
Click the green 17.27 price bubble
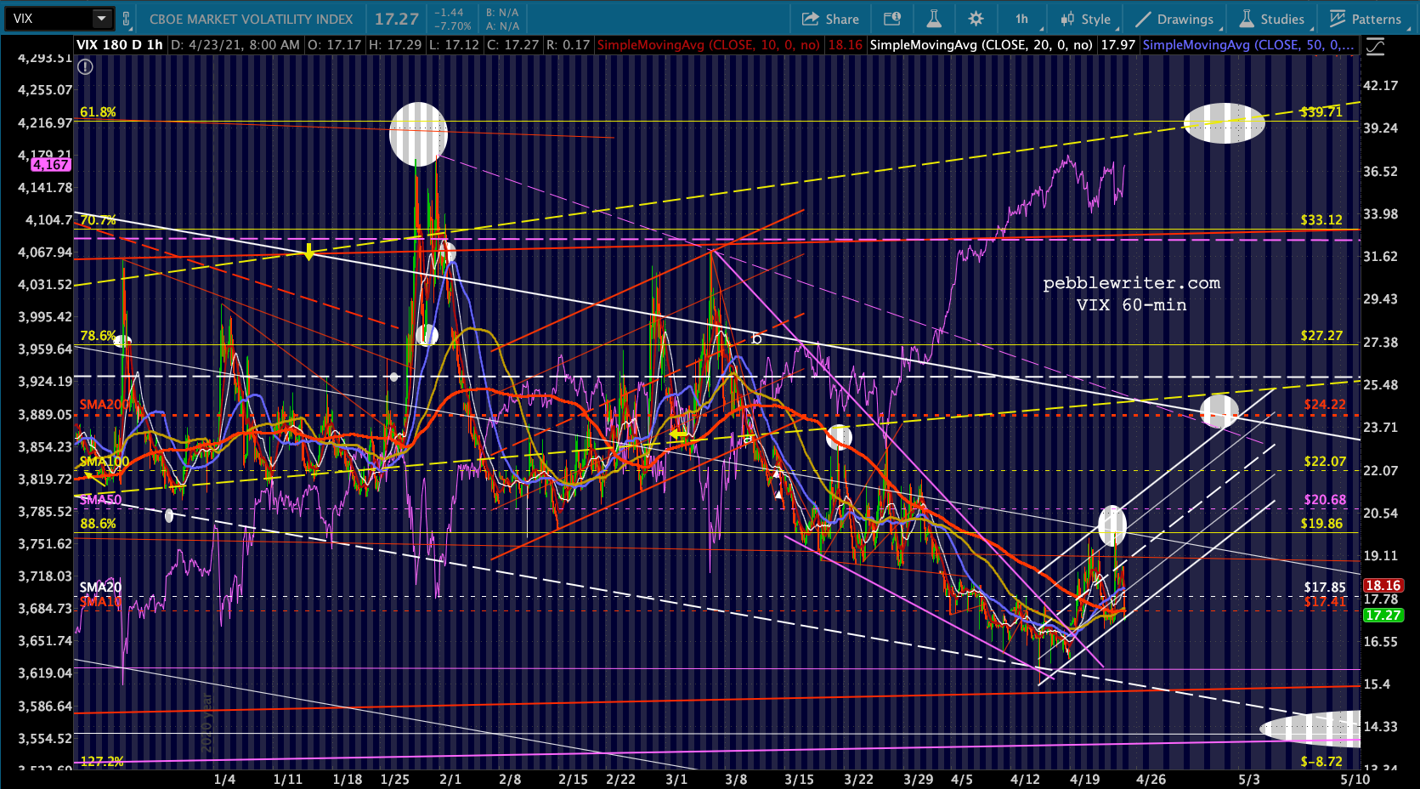click(1383, 615)
